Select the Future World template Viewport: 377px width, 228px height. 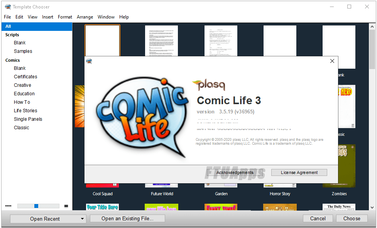(x=162, y=186)
